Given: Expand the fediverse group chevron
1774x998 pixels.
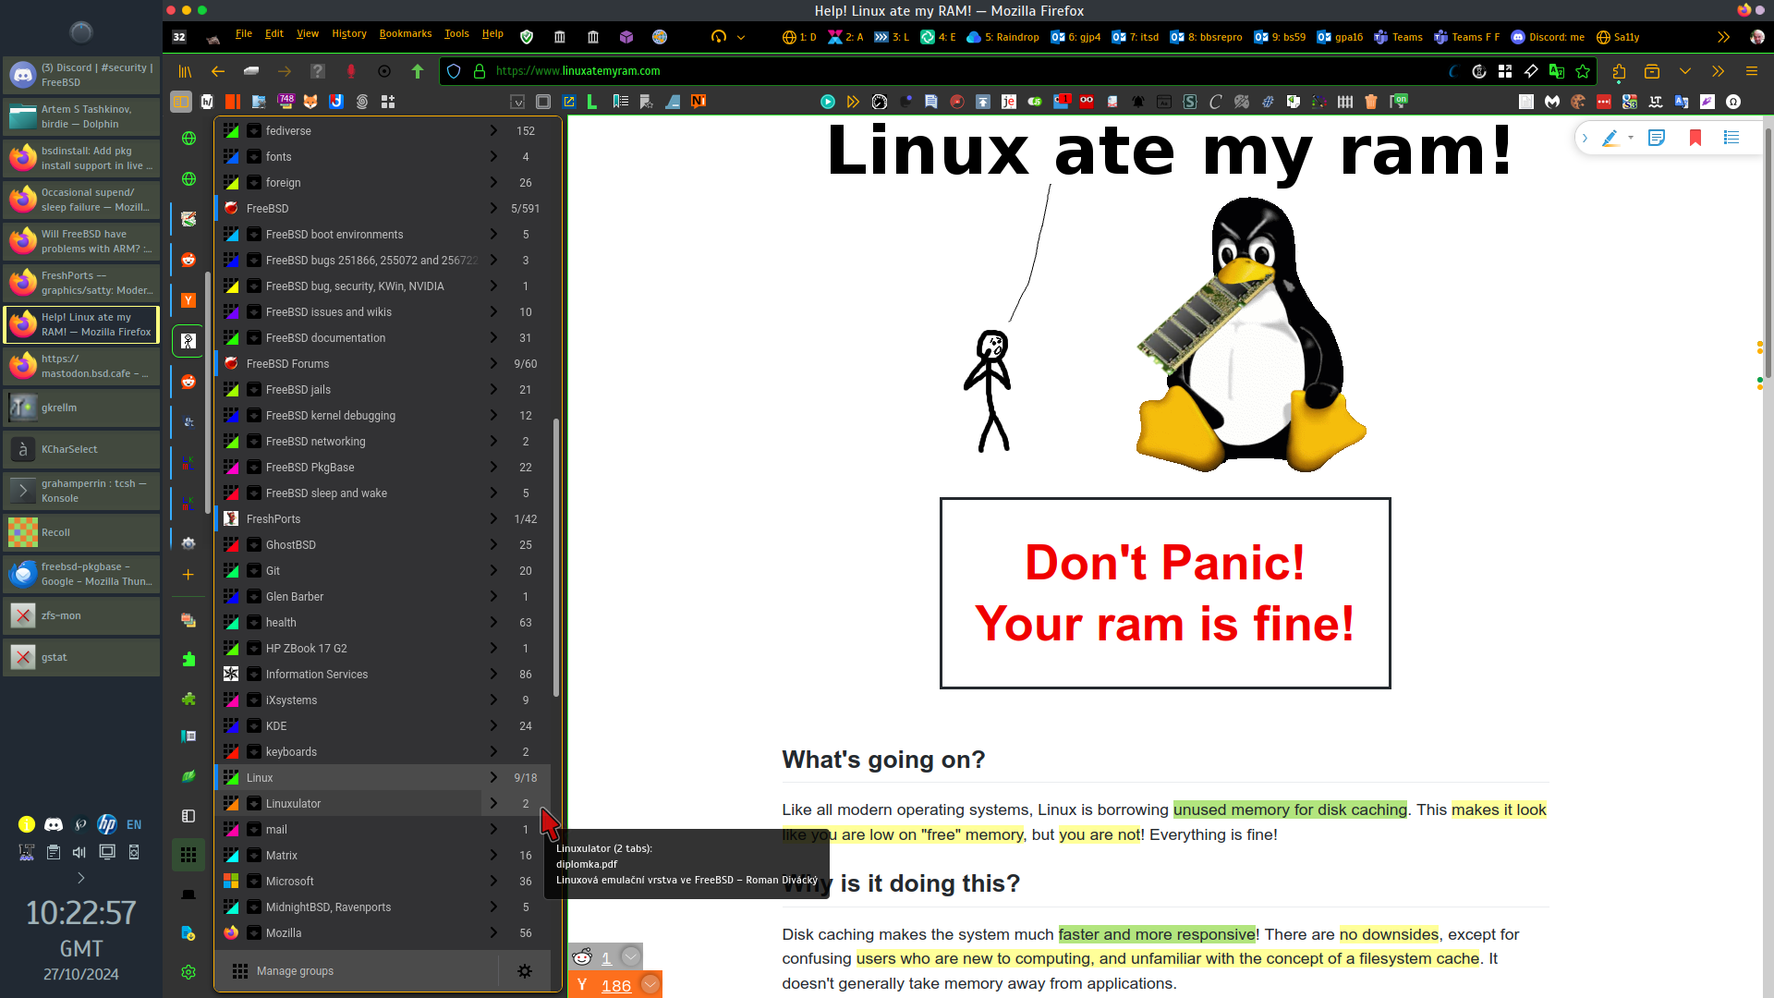Looking at the screenshot, I should [x=493, y=131].
